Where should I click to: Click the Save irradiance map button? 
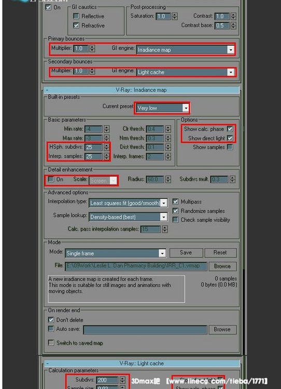[186, 253]
